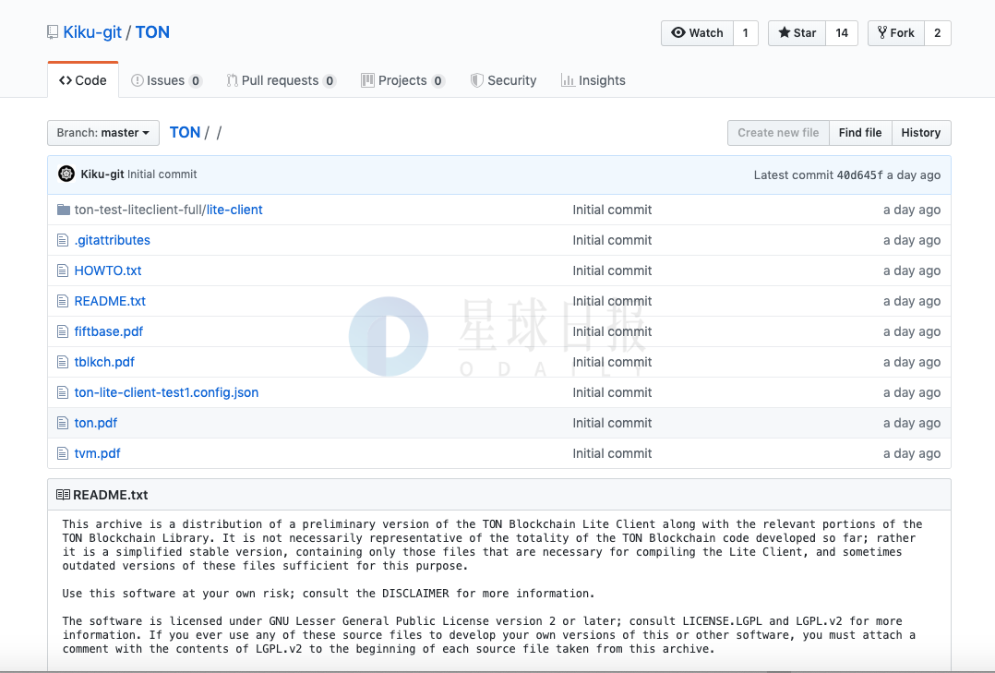Open .gitattributes file
Viewport: 995px width, 673px height.
[x=113, y=240]
